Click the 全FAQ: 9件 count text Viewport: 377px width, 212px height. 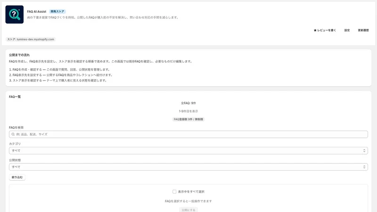(188, 103)
